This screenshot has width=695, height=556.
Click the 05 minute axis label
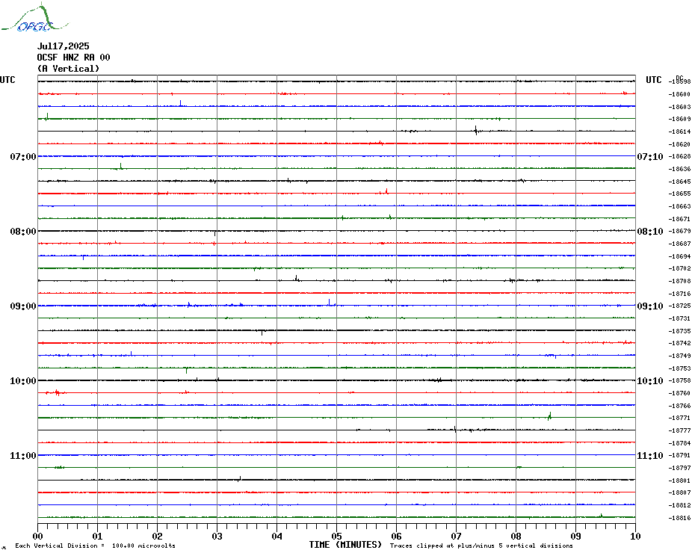click(337, 536)
